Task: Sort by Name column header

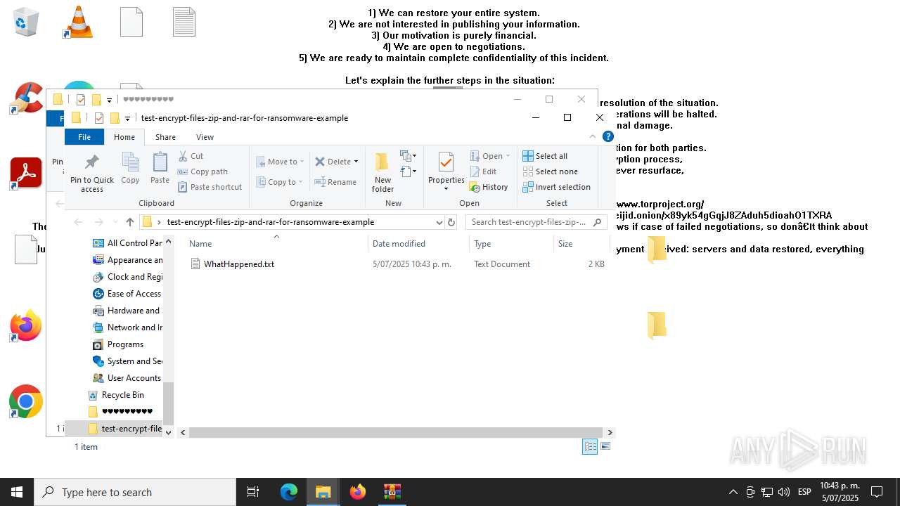Action: tap(276, 244)
